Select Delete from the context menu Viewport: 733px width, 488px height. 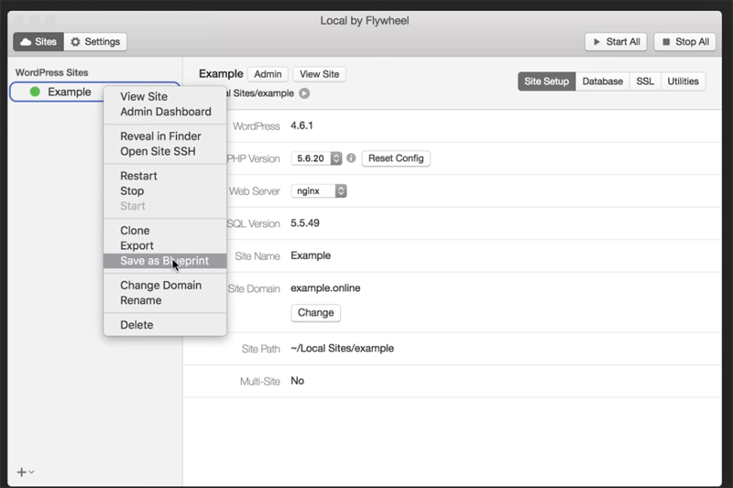click(137, 325)
